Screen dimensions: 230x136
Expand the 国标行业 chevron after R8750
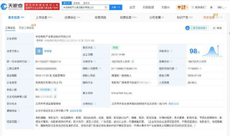pos(150,83)
